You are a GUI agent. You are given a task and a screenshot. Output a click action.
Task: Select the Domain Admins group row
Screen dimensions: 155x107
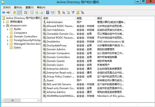[84, 49]
